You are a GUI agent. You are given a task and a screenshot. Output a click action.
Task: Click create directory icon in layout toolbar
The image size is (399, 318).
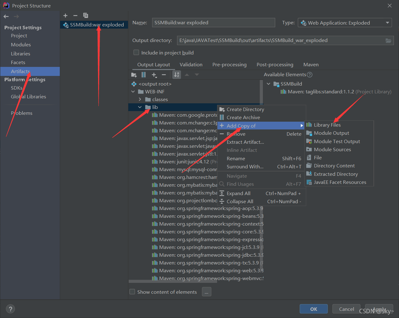(x=134, y=75)
